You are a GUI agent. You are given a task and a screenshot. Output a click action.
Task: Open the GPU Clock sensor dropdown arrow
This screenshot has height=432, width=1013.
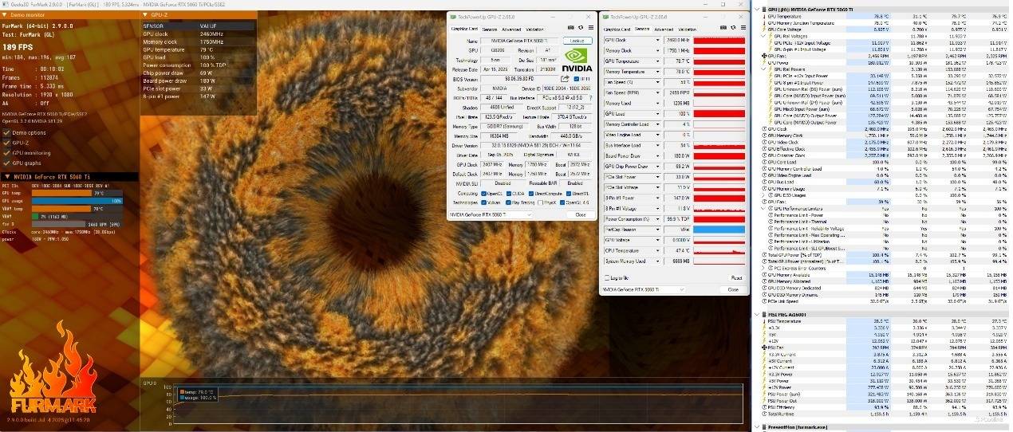pos(658,39)
